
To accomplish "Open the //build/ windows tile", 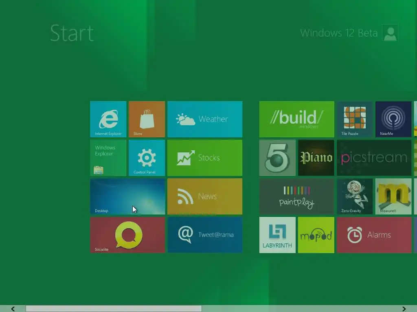I will [x=296, y=119].
